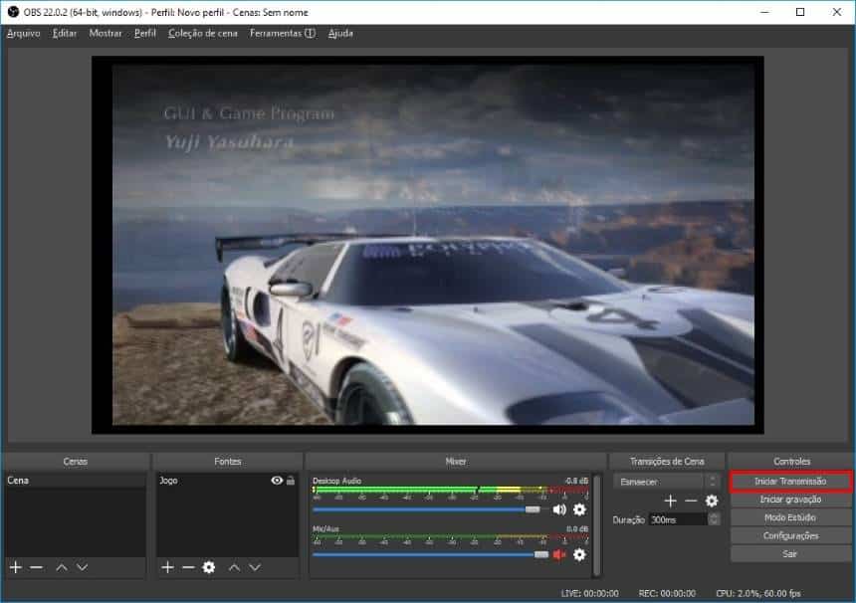Hide the Jogo source with the eye icon
Image resolution: width=856 pixels, height=603 pixels.
277,481
